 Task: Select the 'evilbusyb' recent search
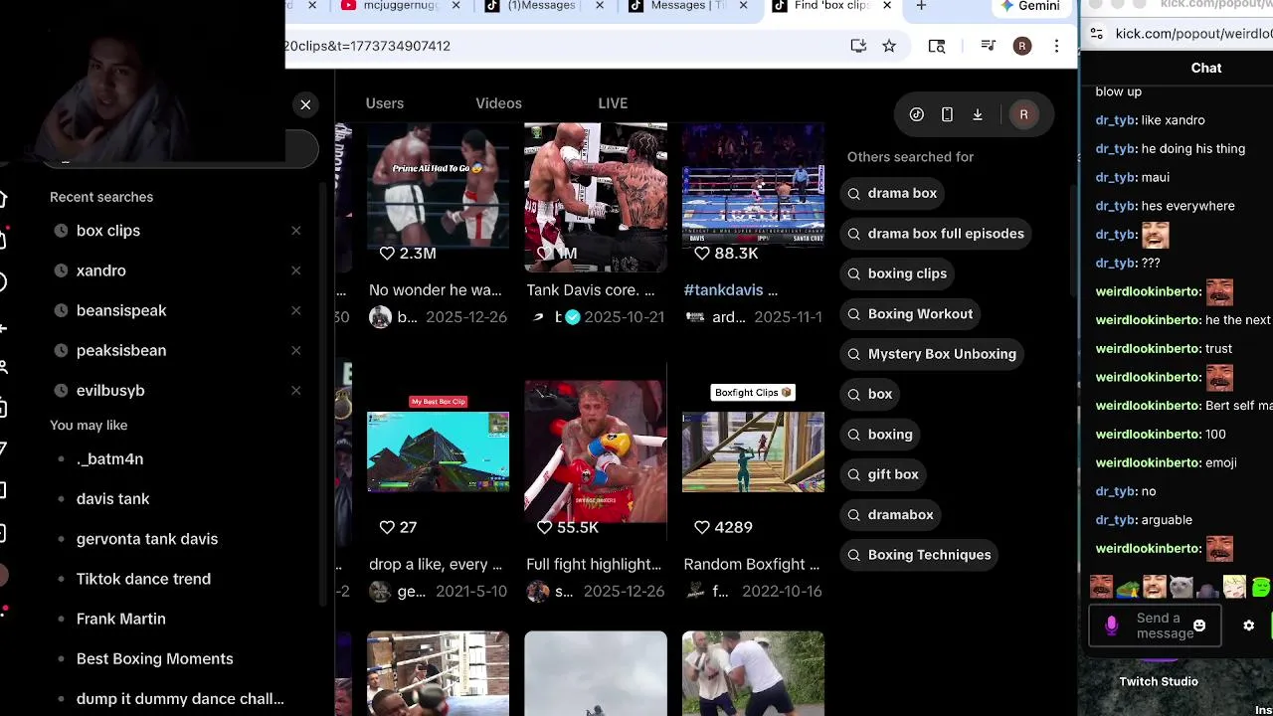tap(110, 390)
